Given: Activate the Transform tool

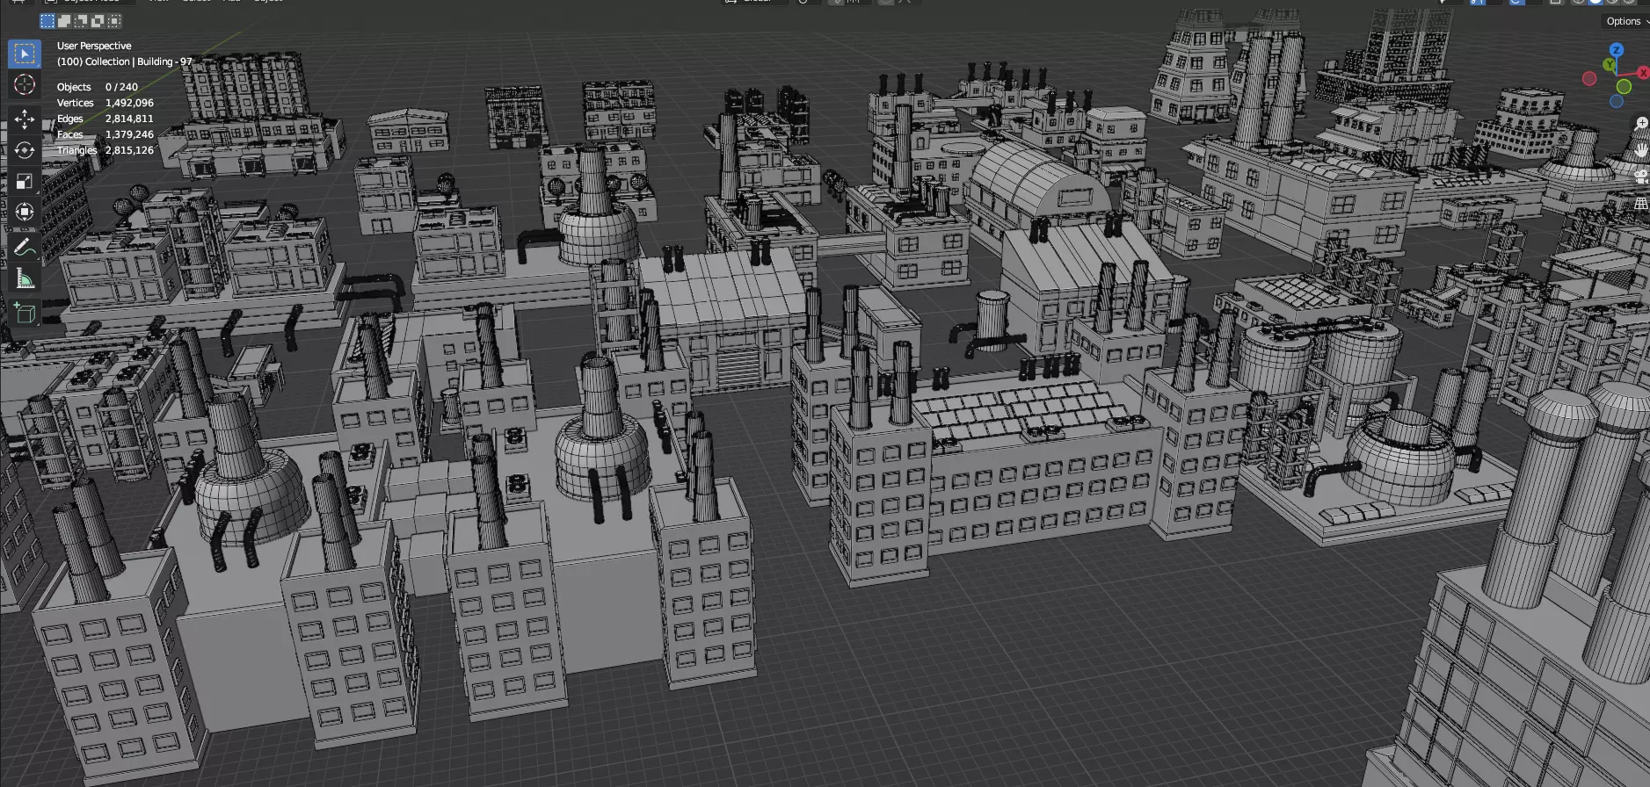Looking at the screenshot, I should pos(25,212).
